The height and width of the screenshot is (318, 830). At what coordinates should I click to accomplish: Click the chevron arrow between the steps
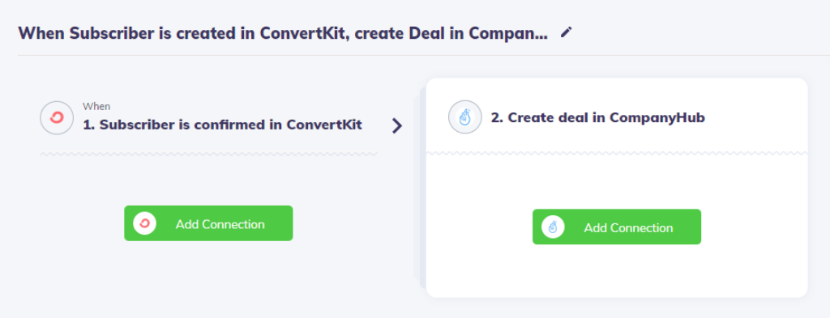pos(397,125)
